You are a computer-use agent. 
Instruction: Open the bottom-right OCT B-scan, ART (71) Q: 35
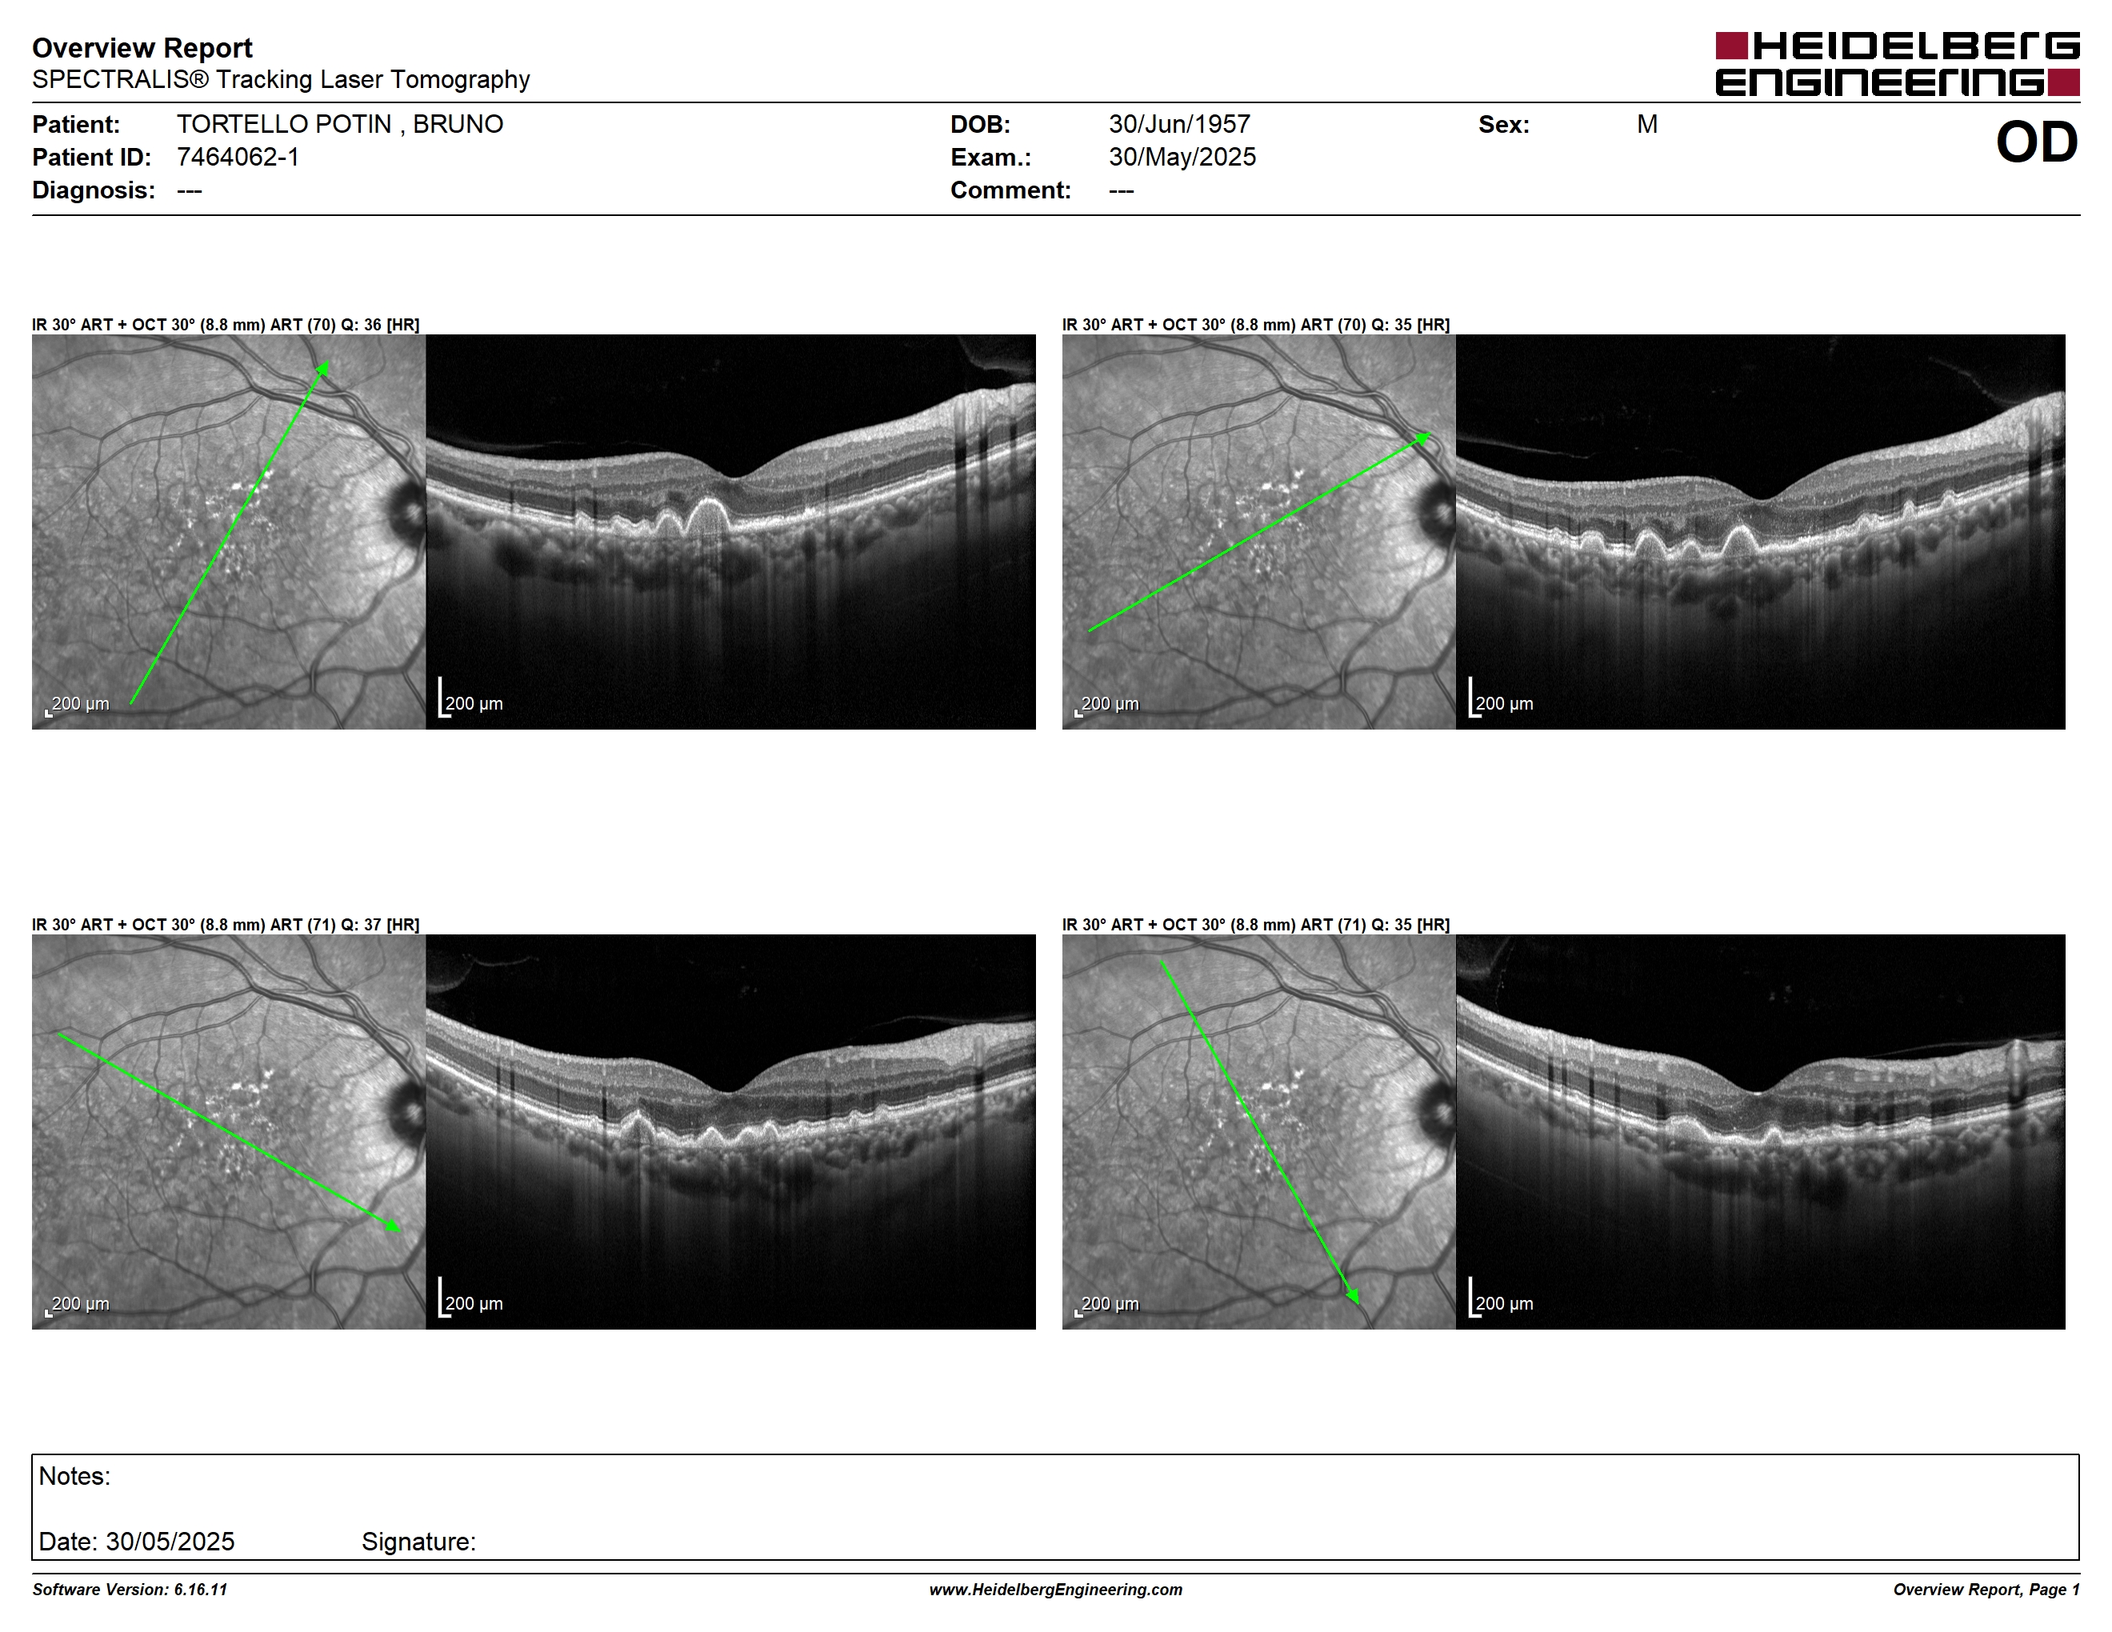tap(1760, 1131)
